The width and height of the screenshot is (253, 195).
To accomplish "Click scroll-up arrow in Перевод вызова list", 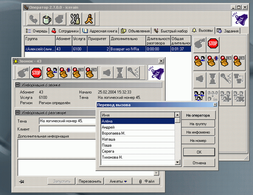I will pos(177,115).
